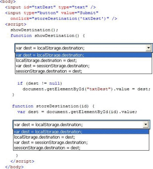Viewport: 153px width, 169px height.
Task: Choose 'localStorage.destination = dest;' in showDestination list
Action: [84, 60]
